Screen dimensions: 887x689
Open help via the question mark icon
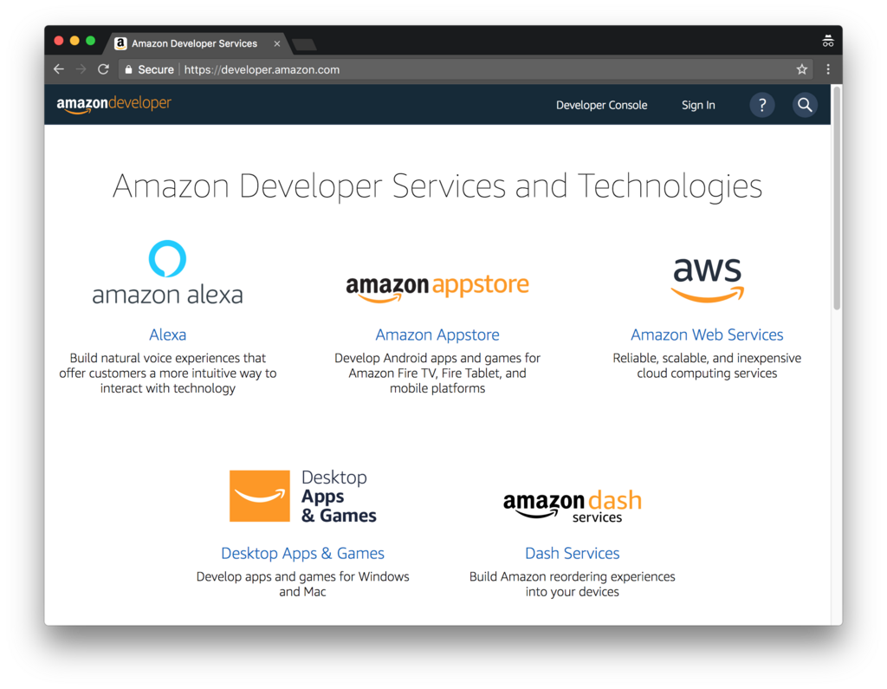click(x=762, y=105)
